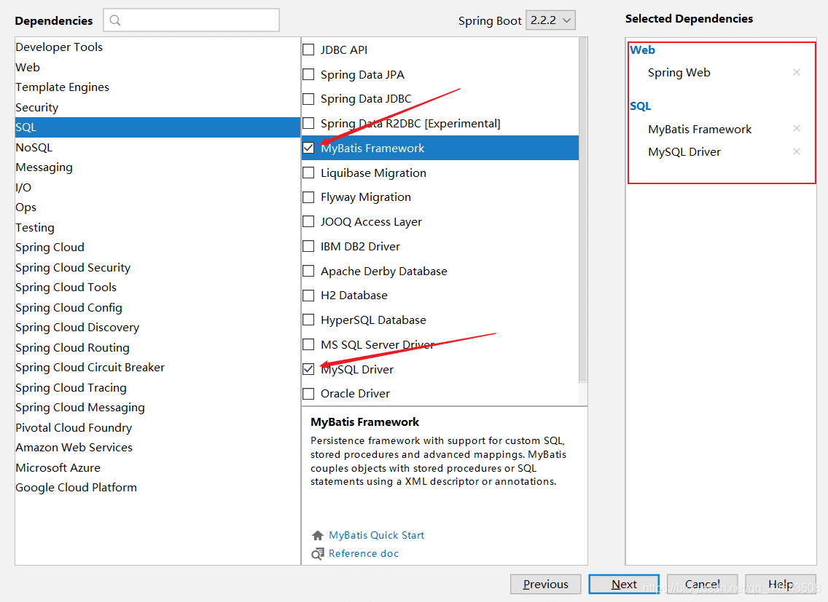Cancel the new project wizard

coord(703,584)
